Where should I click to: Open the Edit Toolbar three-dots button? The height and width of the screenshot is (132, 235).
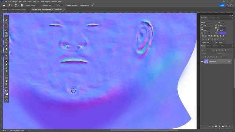click(6, 87)
